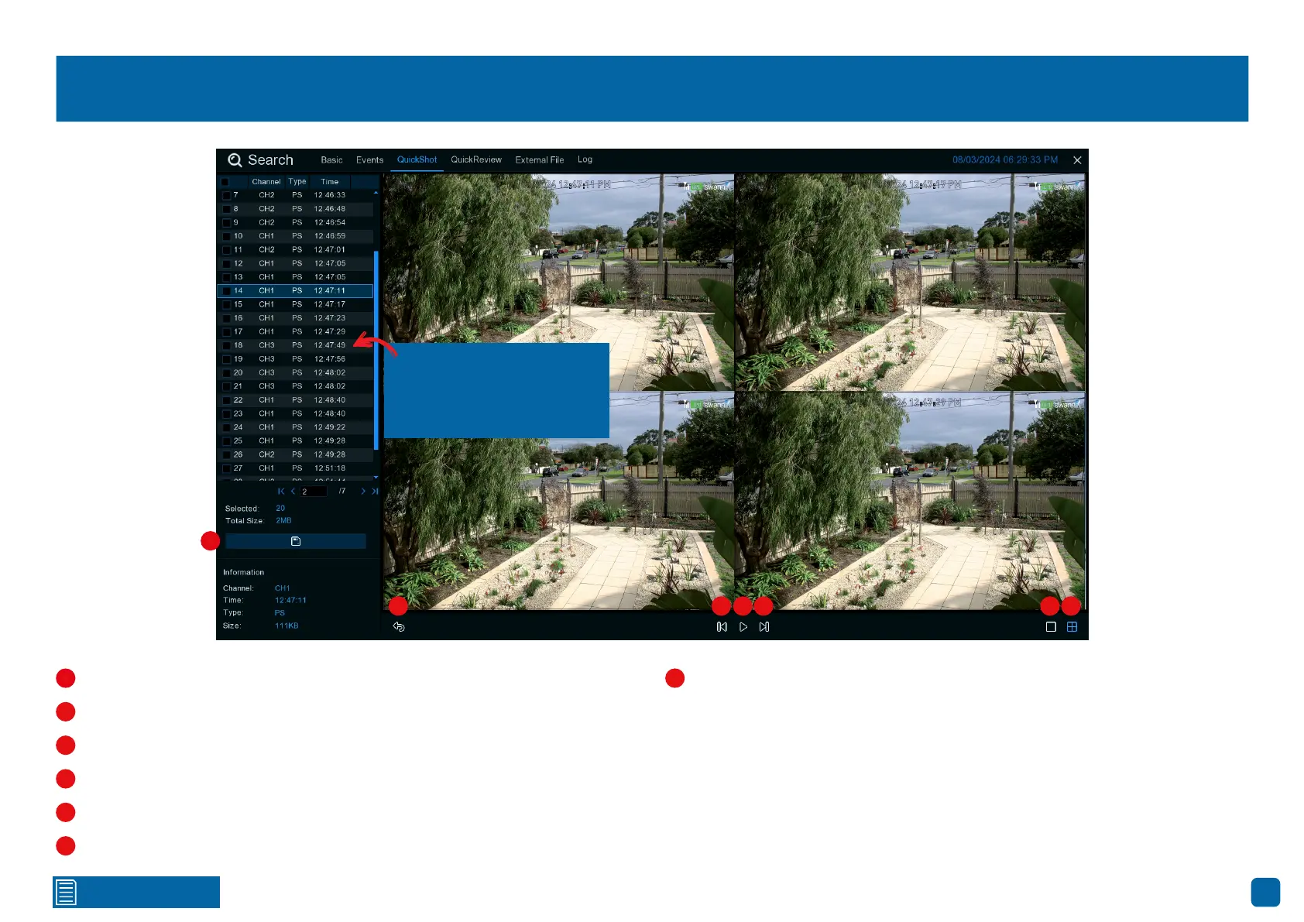Jump to the last results page
Image resolution: width=1304 pixels, height=922 pixels.
(375, 492)
